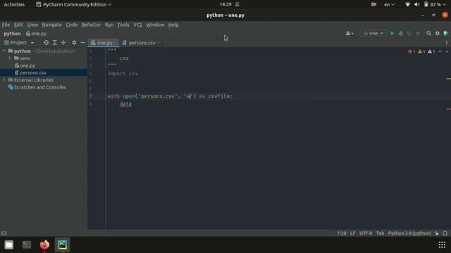The height and width of the screenshot is (253, 451).
Task: Click Expand All icon in Project panel
Action: pyautogui.click(x=55, y=42)
